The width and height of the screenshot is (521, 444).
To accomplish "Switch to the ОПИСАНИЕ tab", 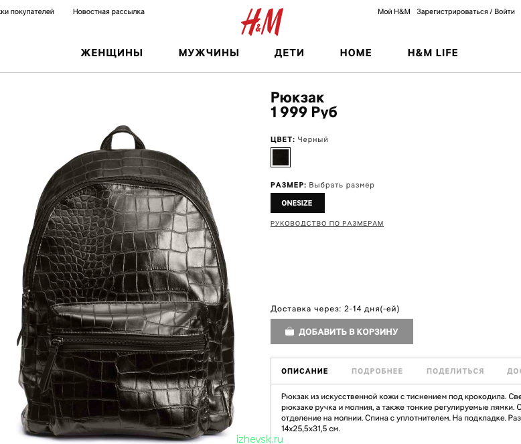I will click(x=305, y=371).
